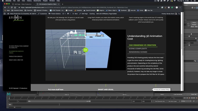Expand the Scene Complexity section
The height and width of the screenshot is (111, 198).
pos(138,48)
